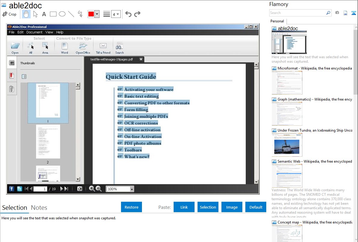This screenshot has width=358, height=242.
Task: Switch to the Personal tab
Action: click(277, 21)
